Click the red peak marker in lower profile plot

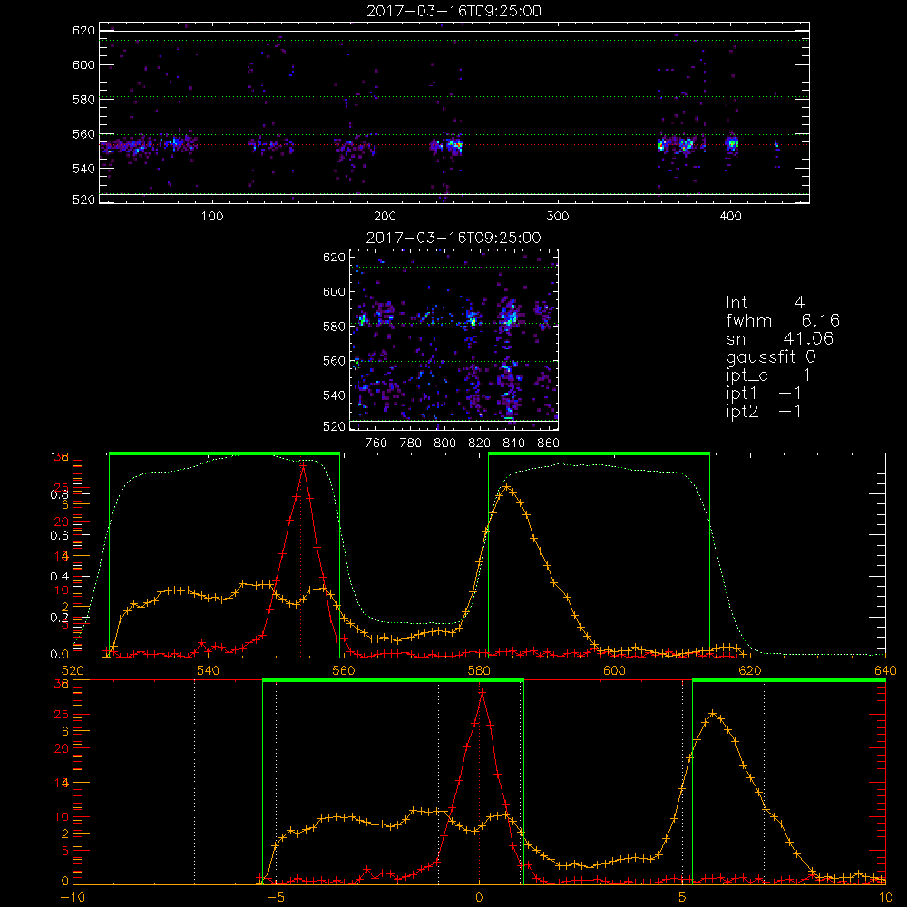tap(482, 692)
